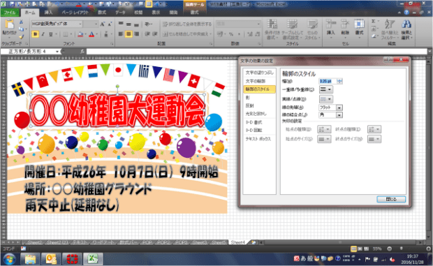Switch to the View (表示) ribbon tab
The width and height of the screenshot is (433, 266).
pos(156,13)
